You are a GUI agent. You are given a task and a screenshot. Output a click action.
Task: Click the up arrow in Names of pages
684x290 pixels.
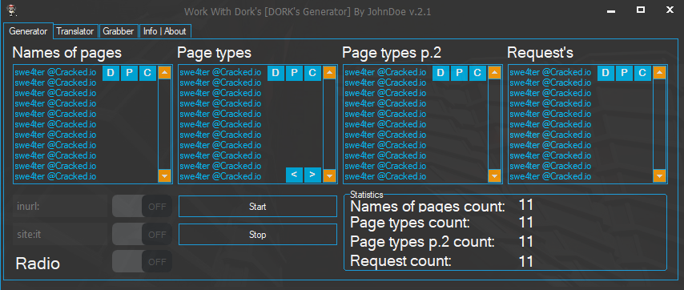pos(164,72)
